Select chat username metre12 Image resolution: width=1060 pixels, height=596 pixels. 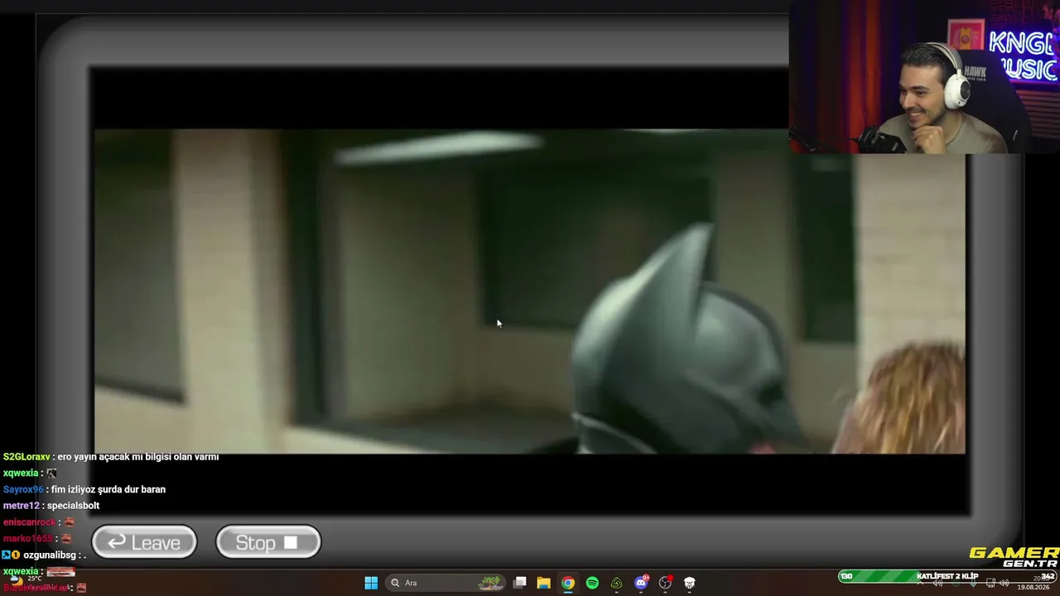click(x=22, y=506)
